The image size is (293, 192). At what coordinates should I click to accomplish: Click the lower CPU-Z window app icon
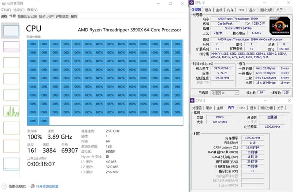(192, 100)
